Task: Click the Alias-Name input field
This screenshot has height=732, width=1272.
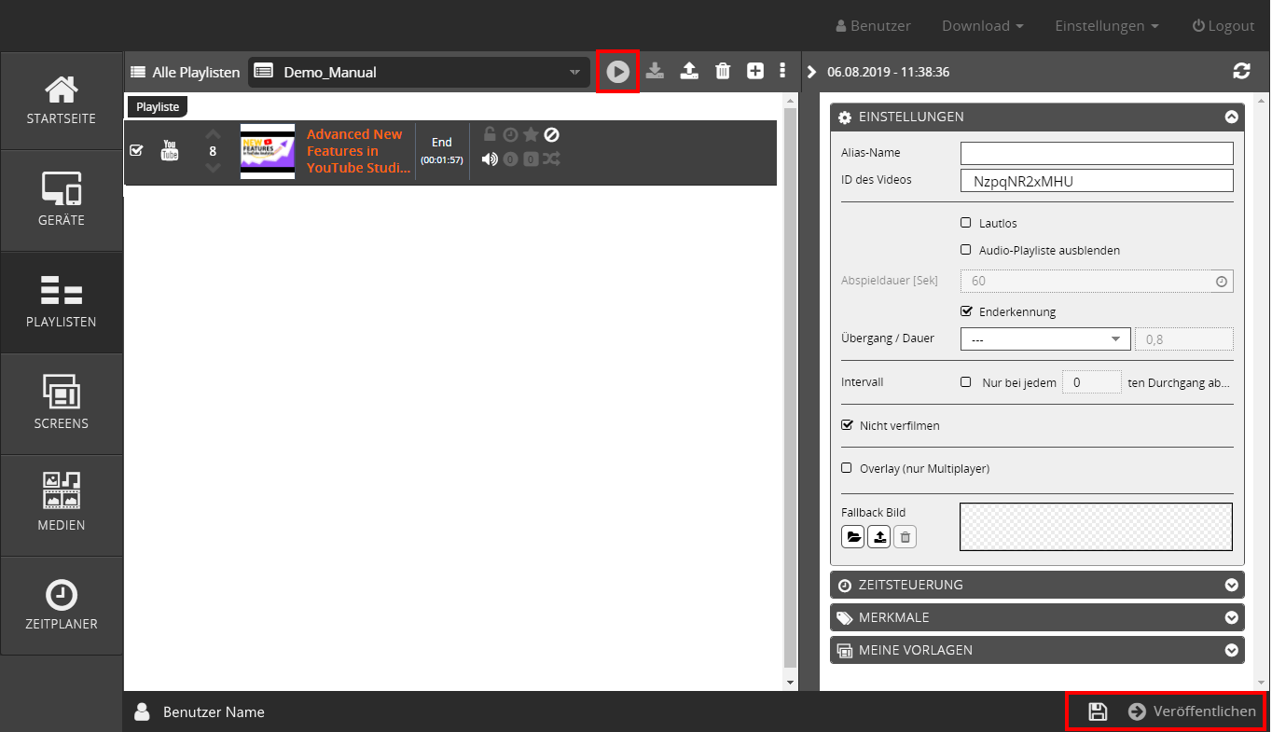Action: (x=1097, y=153)
